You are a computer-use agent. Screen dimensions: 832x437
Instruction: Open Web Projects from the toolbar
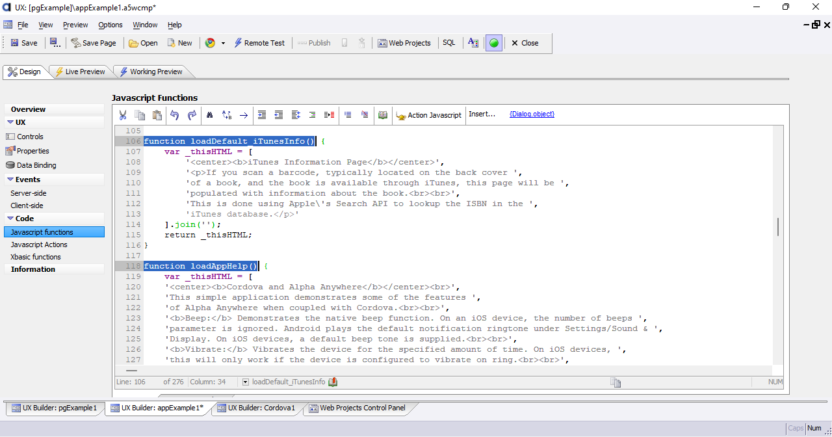[x=404, y=43]
